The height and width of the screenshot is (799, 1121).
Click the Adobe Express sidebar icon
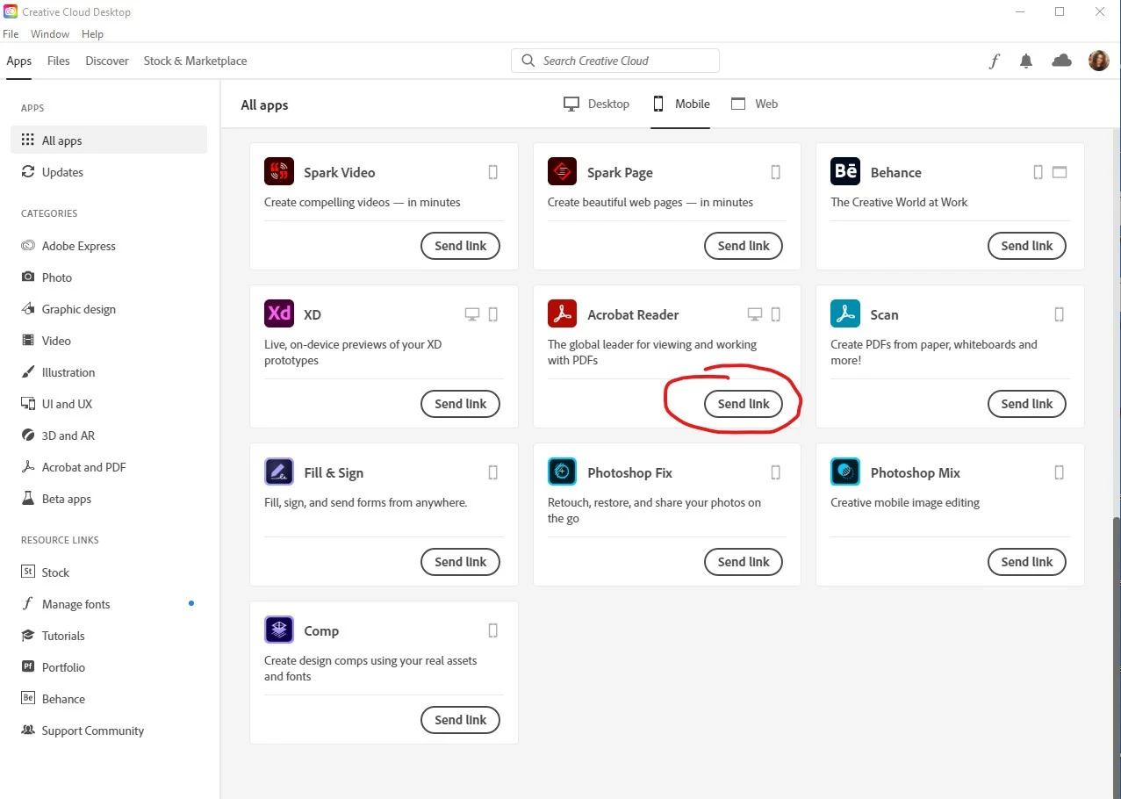28,246
